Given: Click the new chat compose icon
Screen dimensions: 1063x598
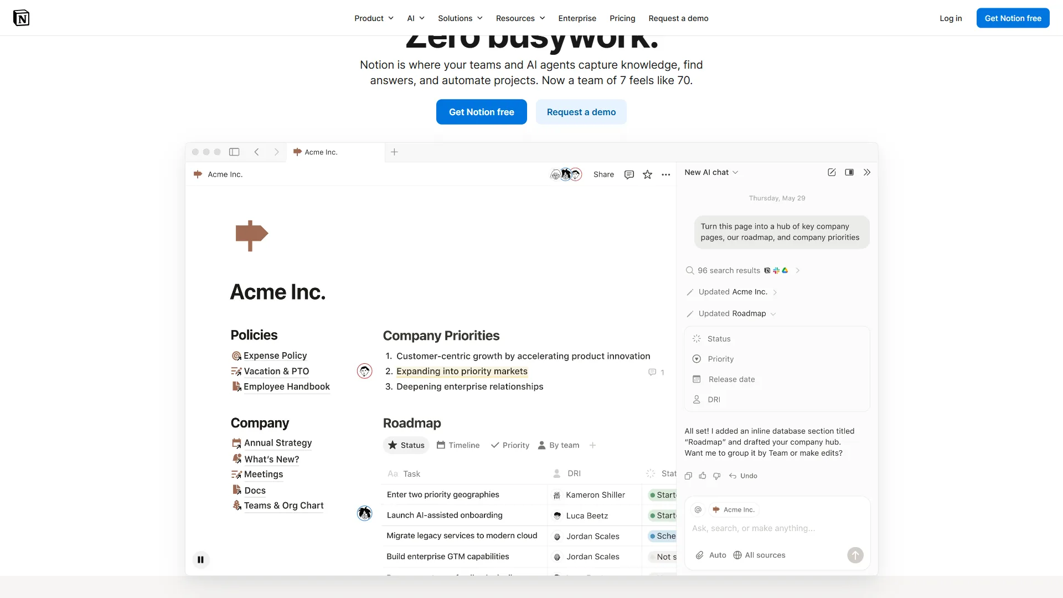Looking at the screenshot, I should coord(832,172).
